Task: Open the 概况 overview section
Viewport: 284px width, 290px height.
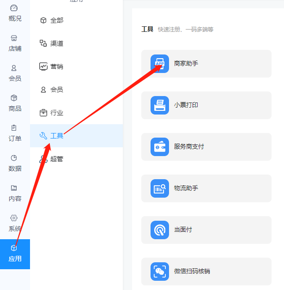Action: click(15, 13)
